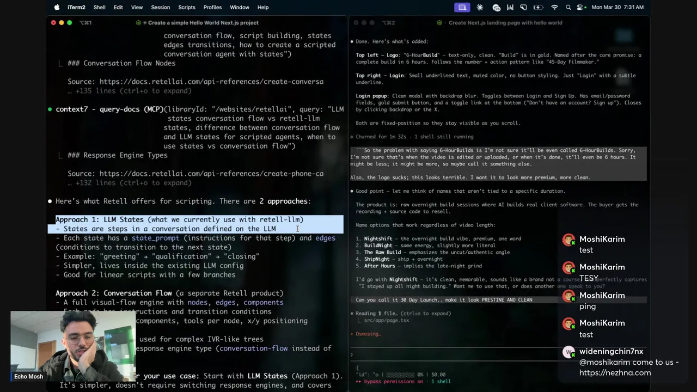
Task: Open the battery status icon
Action: pos(539,7)
